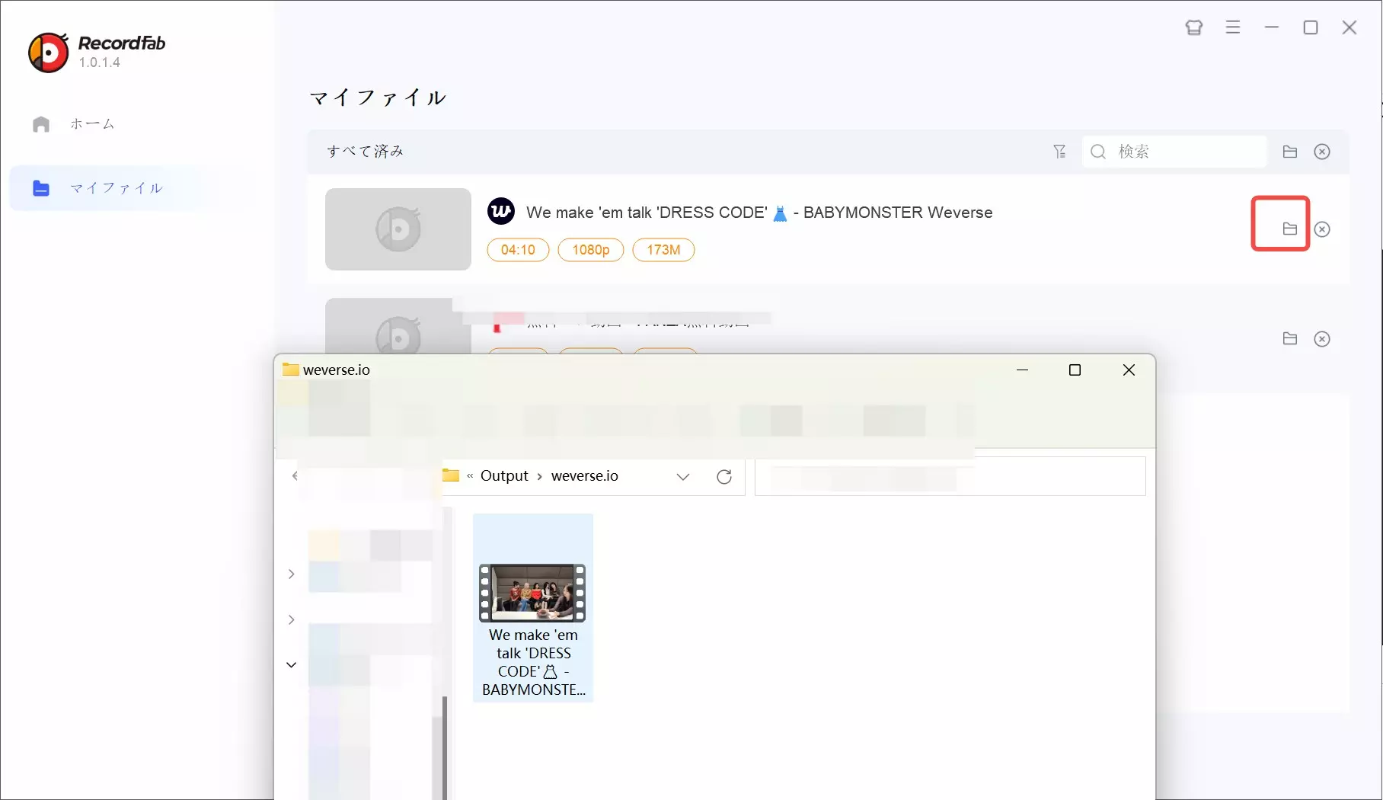Expand the Explorer address history dropdown
This screenshot has height=800, width=1383.
(683, 477)
